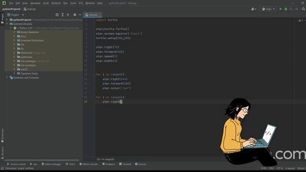
Task: Open the Tools menu
Action: click(x=73, y=3)
